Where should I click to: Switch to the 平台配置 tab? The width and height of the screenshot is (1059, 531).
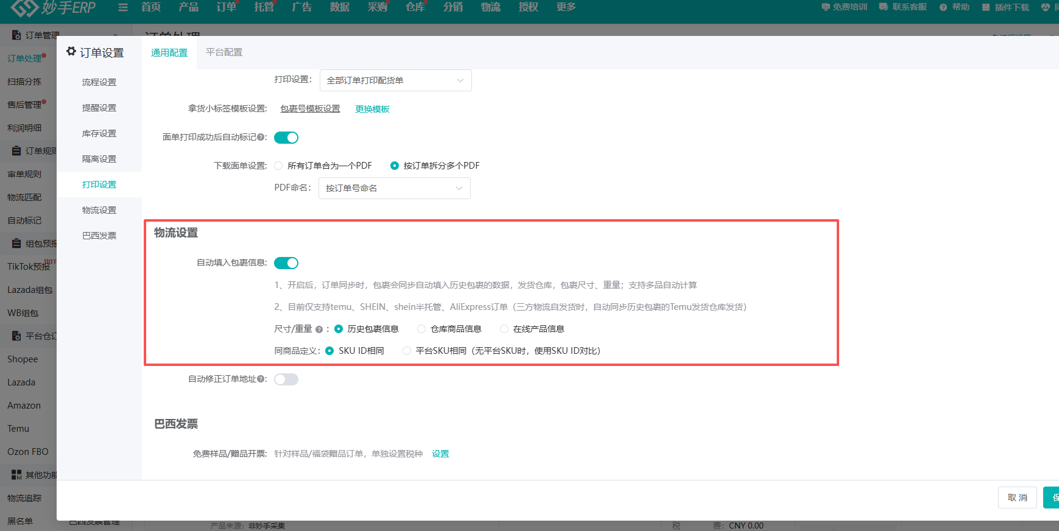click(224, 52)
